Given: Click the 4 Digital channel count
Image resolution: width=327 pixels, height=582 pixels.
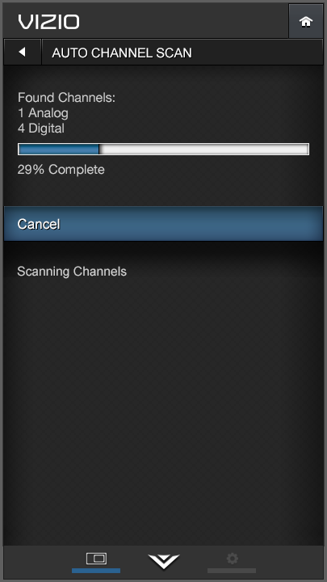Looking at the screenshot, I should click(x=41, y=129).
